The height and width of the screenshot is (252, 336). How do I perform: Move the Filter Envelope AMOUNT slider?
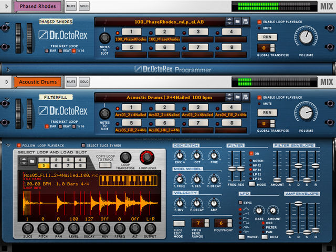click(277, 180)
